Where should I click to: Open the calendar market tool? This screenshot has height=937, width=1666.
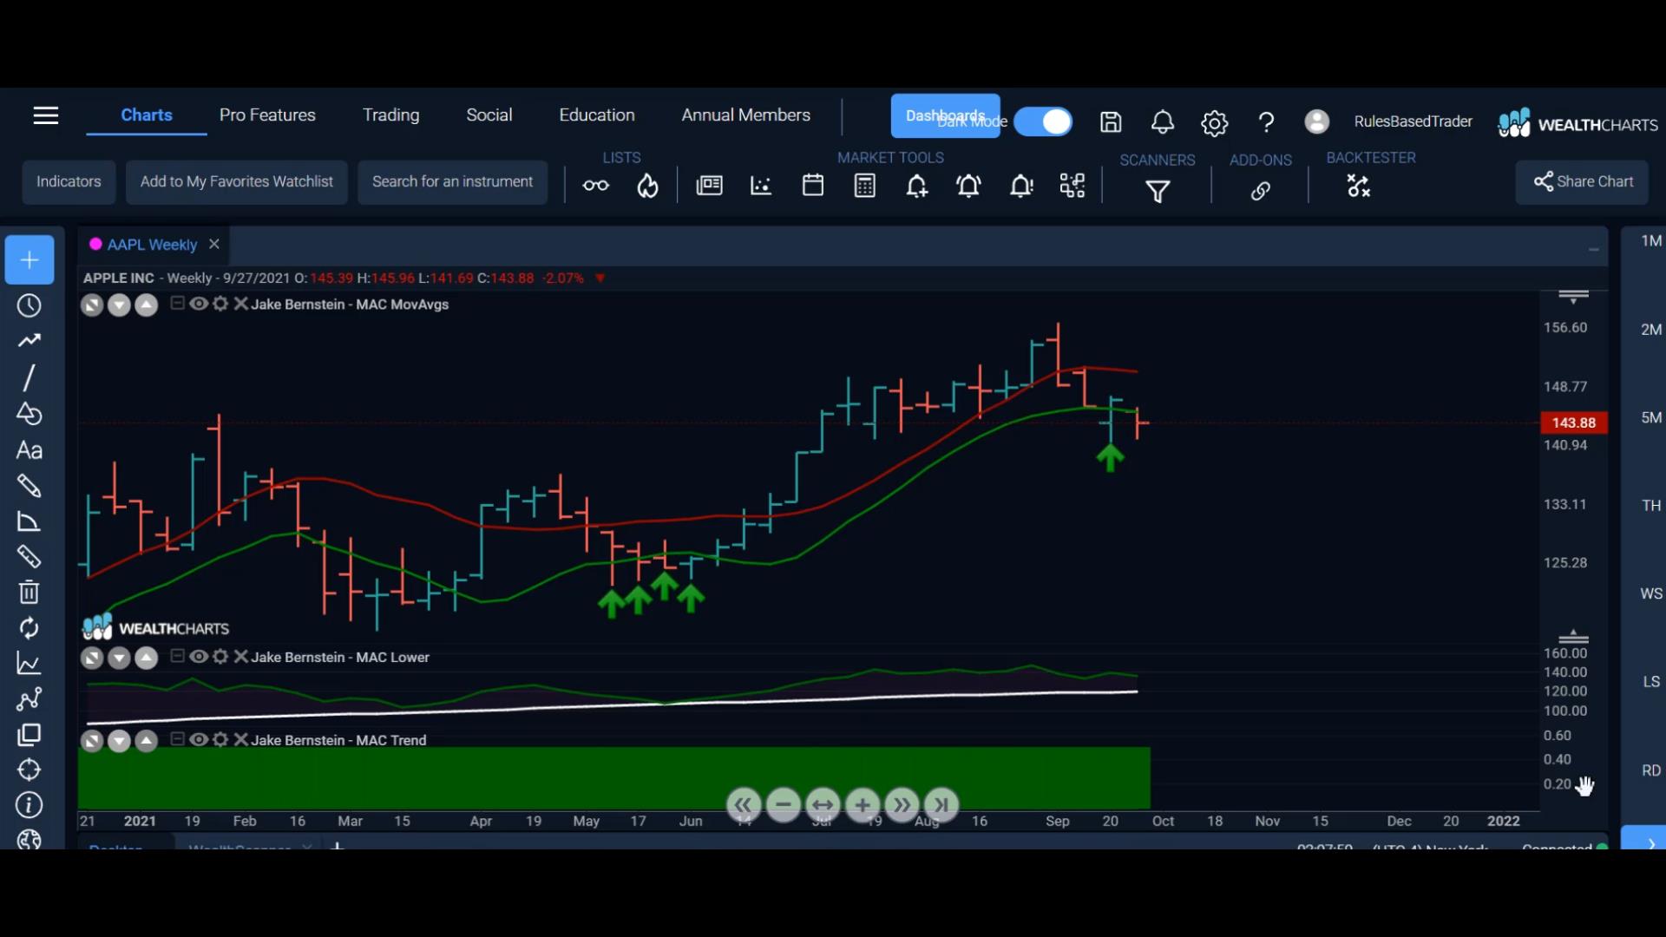click(x=813, y=186)
